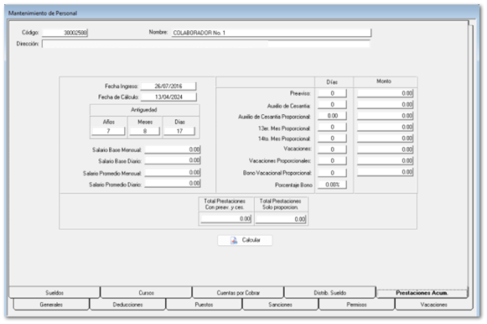Click the Auxilio de Cesantía Monto field
Image resolution: width=487 pixels, height=324 pixels.
[385, 104]
